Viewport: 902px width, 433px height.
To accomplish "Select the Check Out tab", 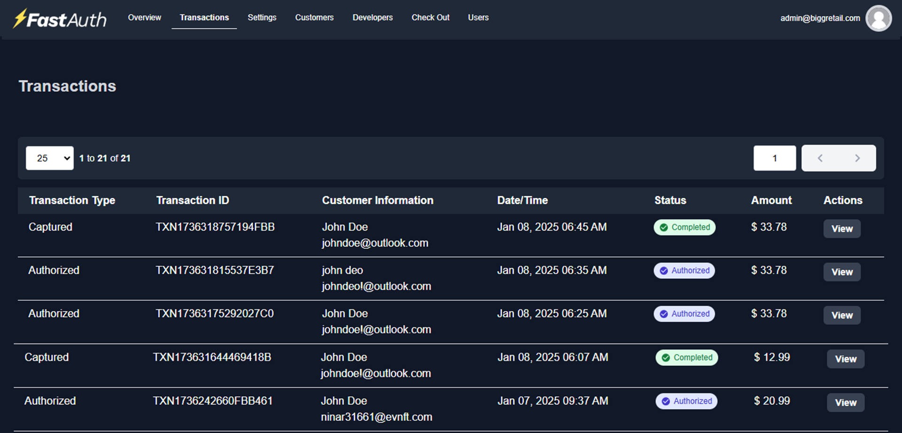I will 430,18.
